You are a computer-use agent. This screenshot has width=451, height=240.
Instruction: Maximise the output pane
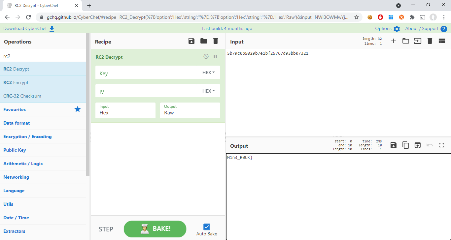tap(442, 145)
